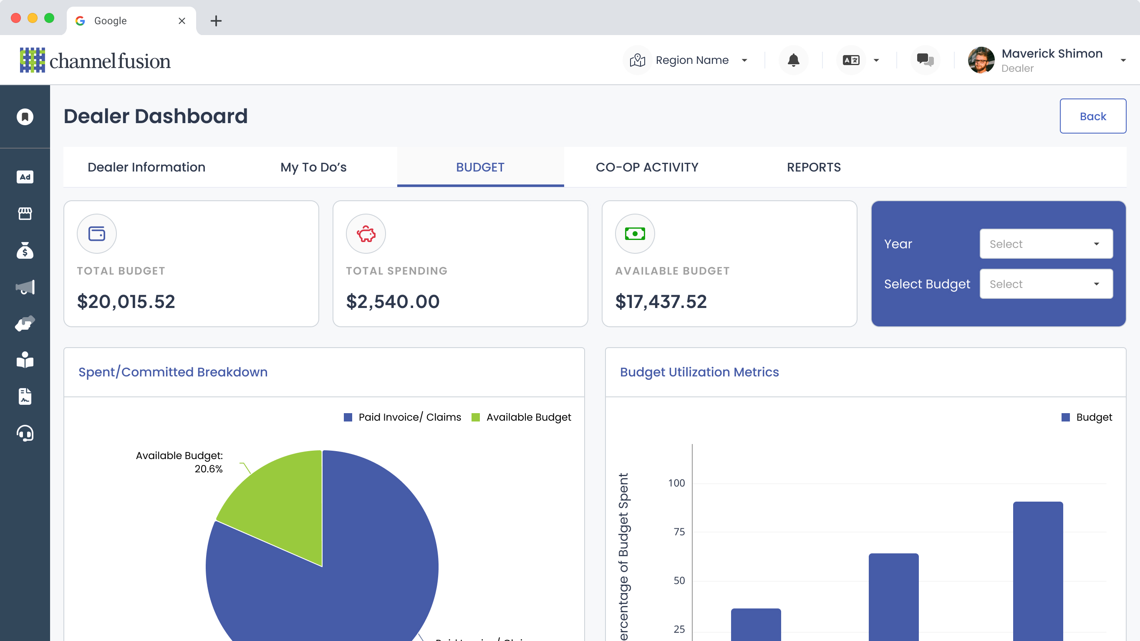Click the chat messages icon
Image resolution: width=1140 pixels, height=641 pixels.
925,60
